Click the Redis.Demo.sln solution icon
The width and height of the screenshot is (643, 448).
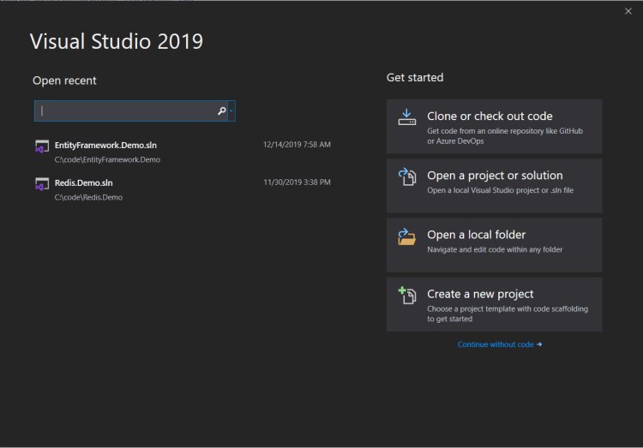[42, 184]
